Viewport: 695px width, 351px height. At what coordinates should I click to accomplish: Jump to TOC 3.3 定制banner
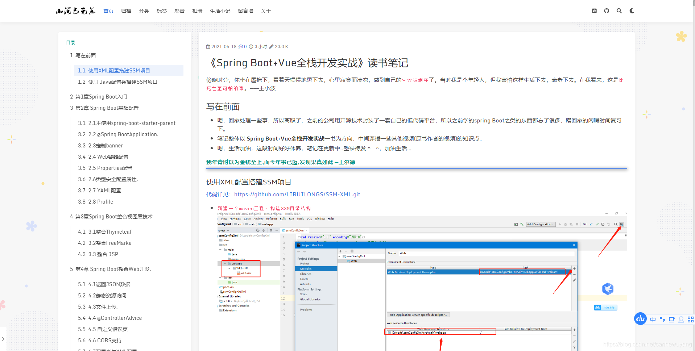[100, 146]
